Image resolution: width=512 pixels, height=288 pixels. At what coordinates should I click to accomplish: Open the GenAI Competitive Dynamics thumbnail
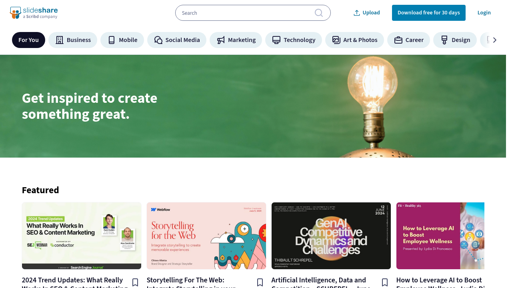pos(331,236)
